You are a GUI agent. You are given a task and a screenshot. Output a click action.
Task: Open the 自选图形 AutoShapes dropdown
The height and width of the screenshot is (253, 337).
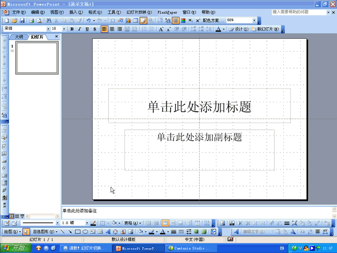(45, 232)
